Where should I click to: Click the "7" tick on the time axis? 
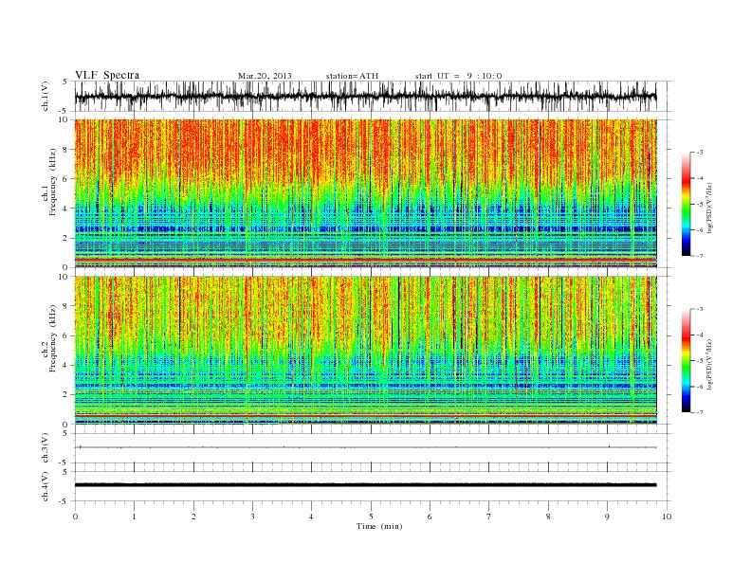(489, 517)
